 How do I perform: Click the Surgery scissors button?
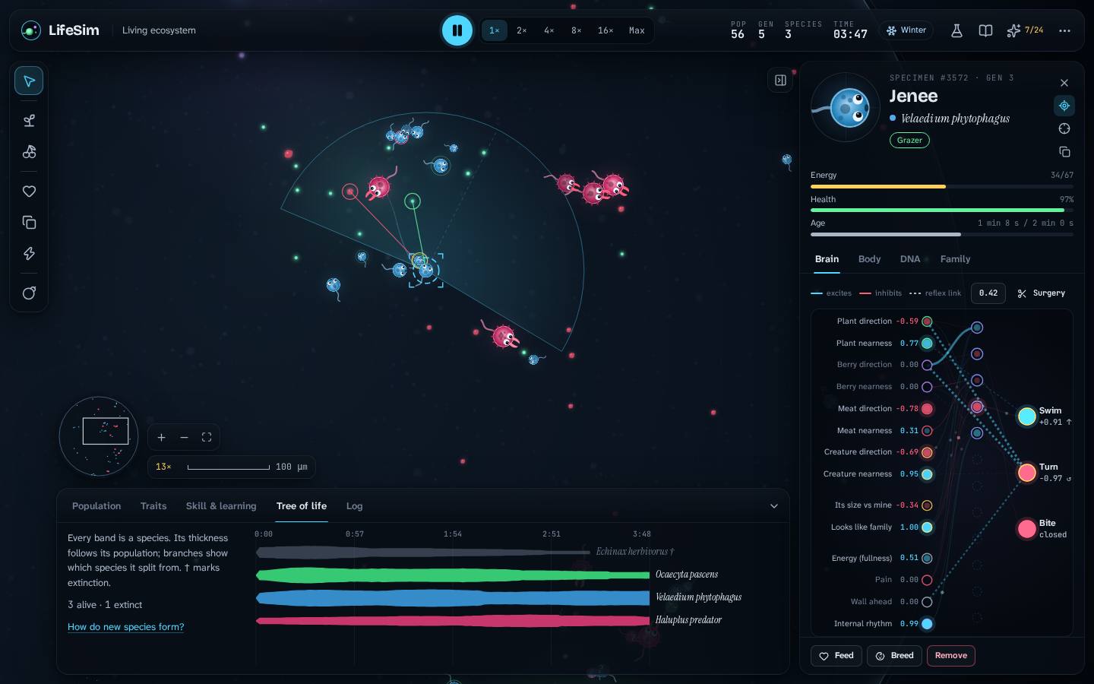tap(1042, 293)
